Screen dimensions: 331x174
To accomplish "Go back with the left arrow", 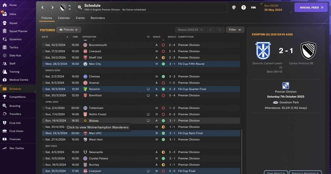I will 43,7.
